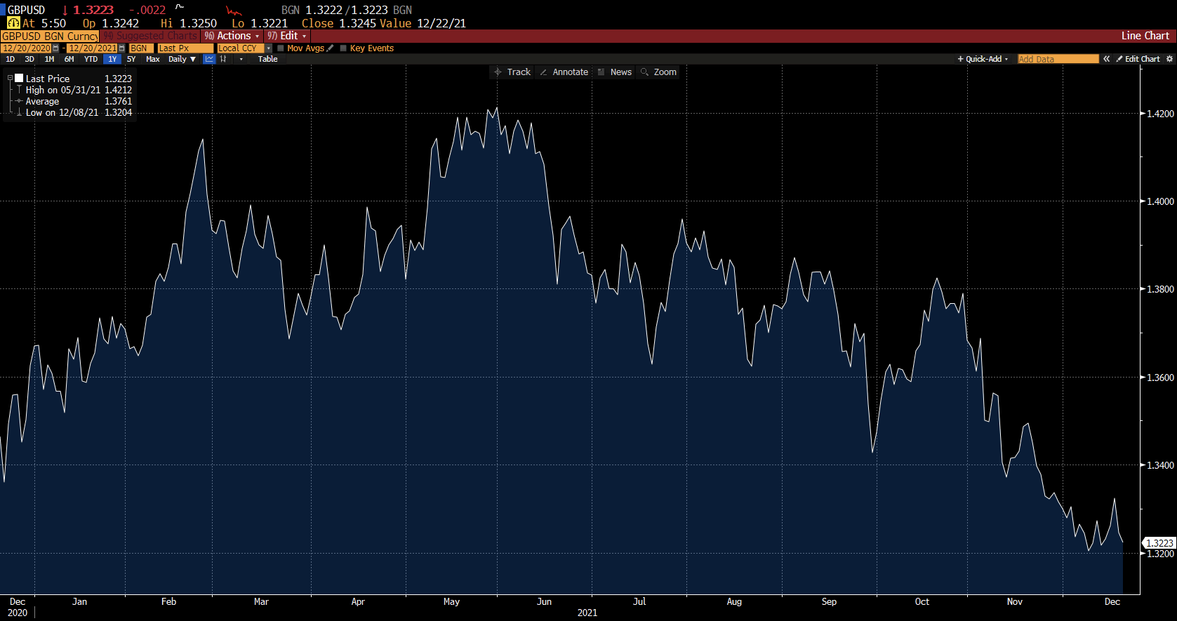1177x621 pixels.
Task: Open the Edit dropdown menu
Action: tap(286, 36)
